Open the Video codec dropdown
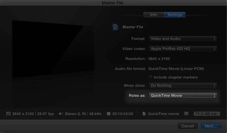Viewport: 227px width, 133px height. coord(183,49)
